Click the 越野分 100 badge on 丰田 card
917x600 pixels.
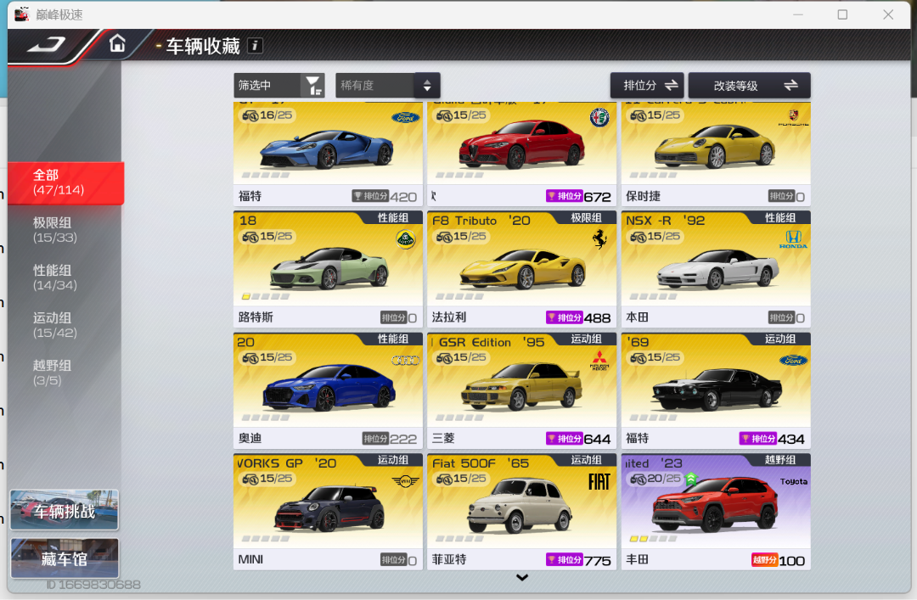point(764,560)
